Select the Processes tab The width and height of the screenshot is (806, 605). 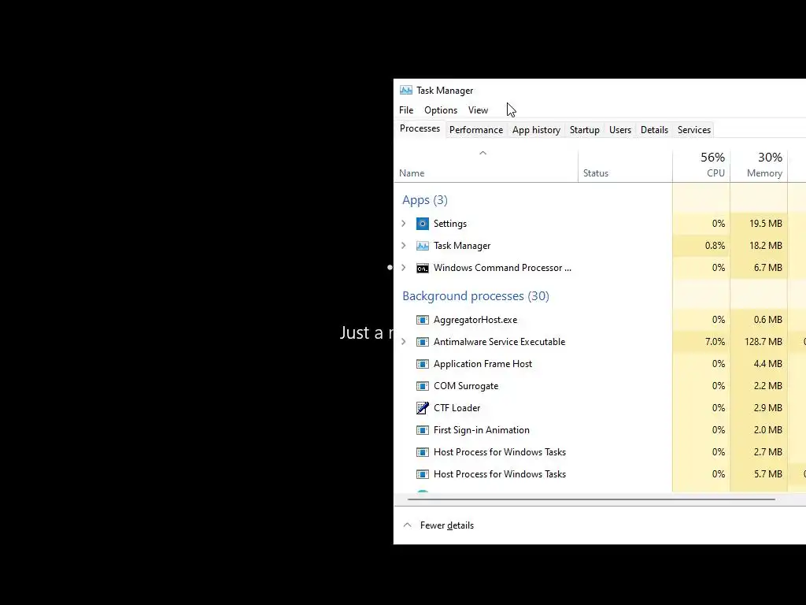(x=420, y=128)
